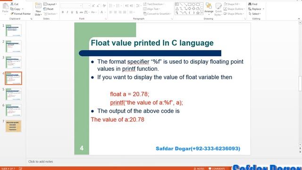Select the Right Arrow shape
Viewport: 302px width, 170px height.
pos(189,8)
